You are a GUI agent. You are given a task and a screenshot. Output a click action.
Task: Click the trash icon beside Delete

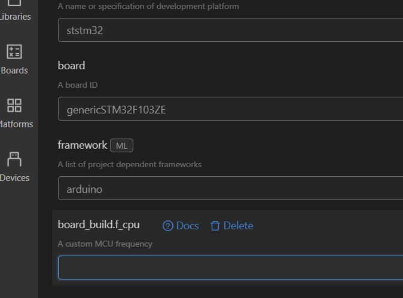pyautogui.click(x=215, y=226)
